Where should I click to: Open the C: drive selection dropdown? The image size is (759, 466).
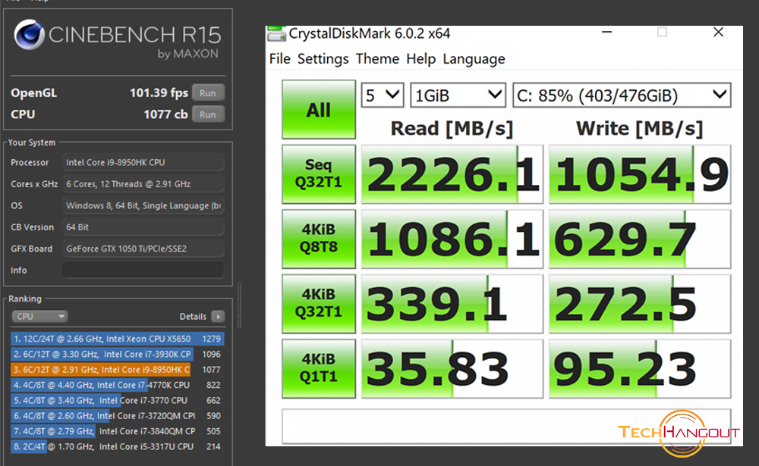(622, 95)
